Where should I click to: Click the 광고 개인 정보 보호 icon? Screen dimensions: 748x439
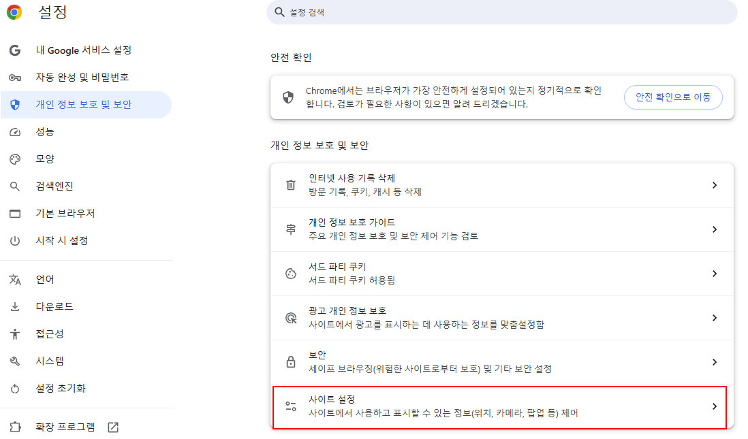click(x=291, y=318)
